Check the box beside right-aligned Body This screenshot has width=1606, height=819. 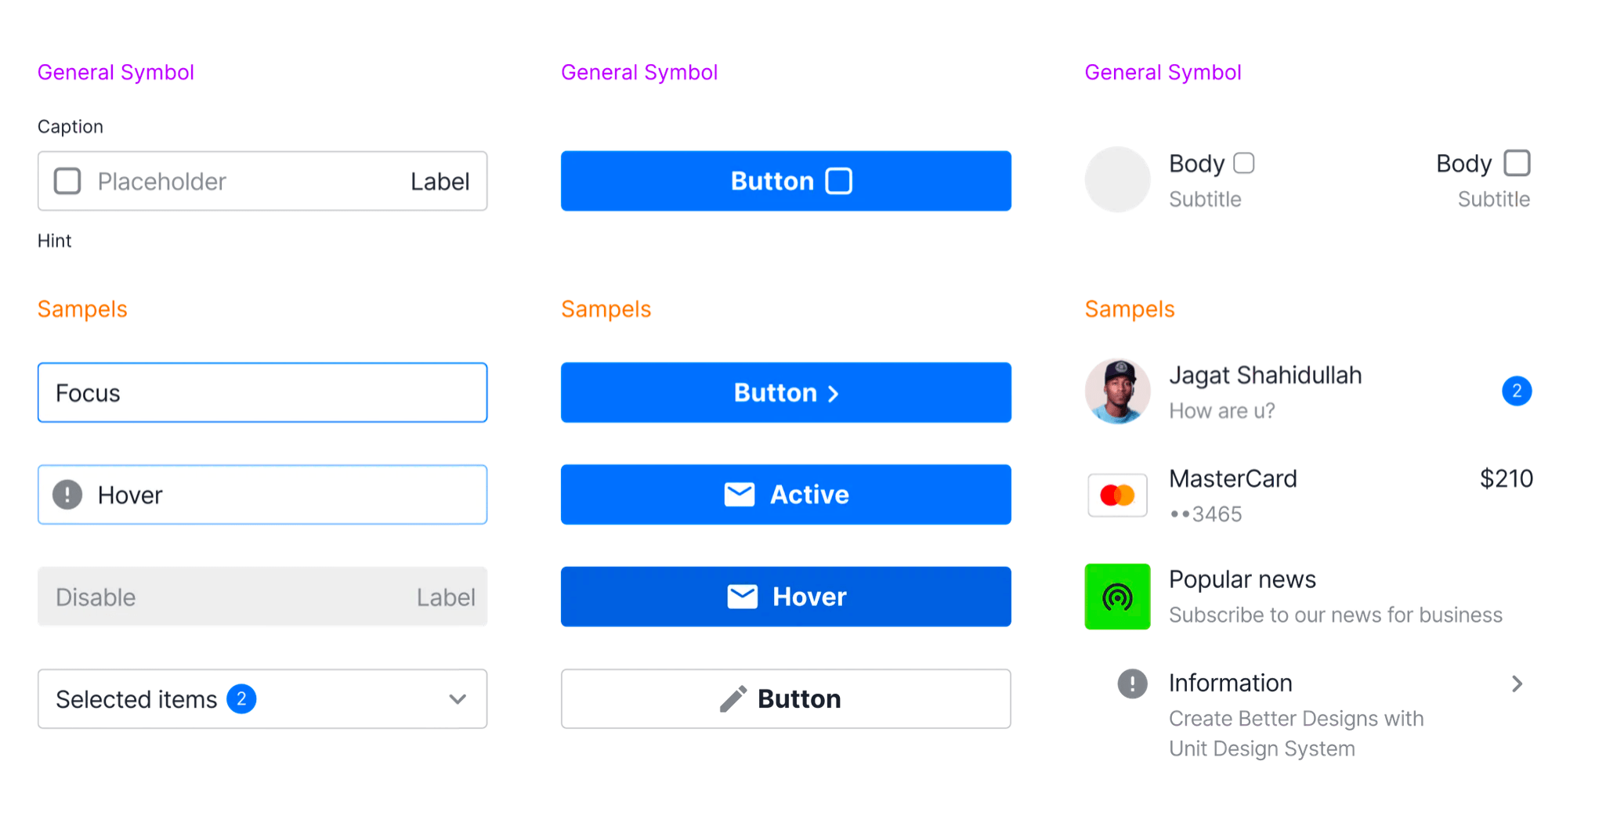[x=1517, y=164]
